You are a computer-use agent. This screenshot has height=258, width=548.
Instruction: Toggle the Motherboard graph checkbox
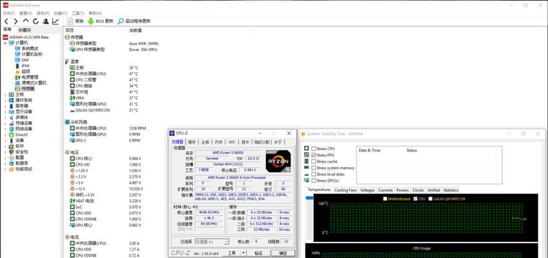coord(385,199)
